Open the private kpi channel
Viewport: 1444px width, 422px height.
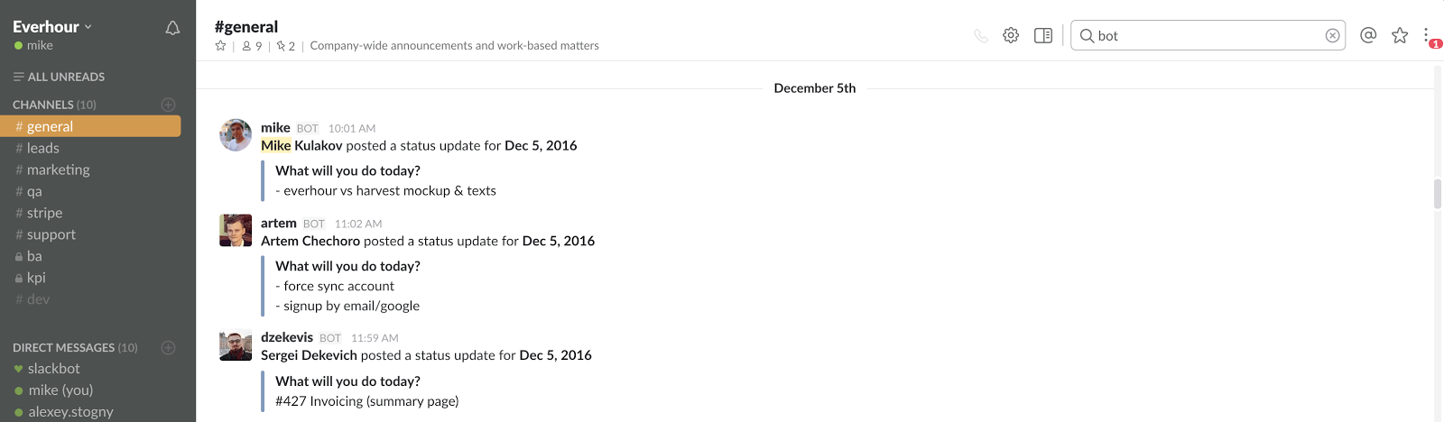tap(36, 278)
